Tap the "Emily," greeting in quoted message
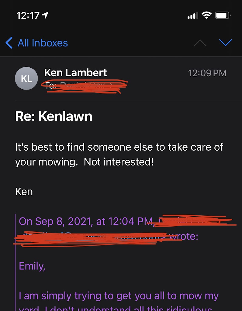This screenshot has height=311, width=242. point(32,266)
